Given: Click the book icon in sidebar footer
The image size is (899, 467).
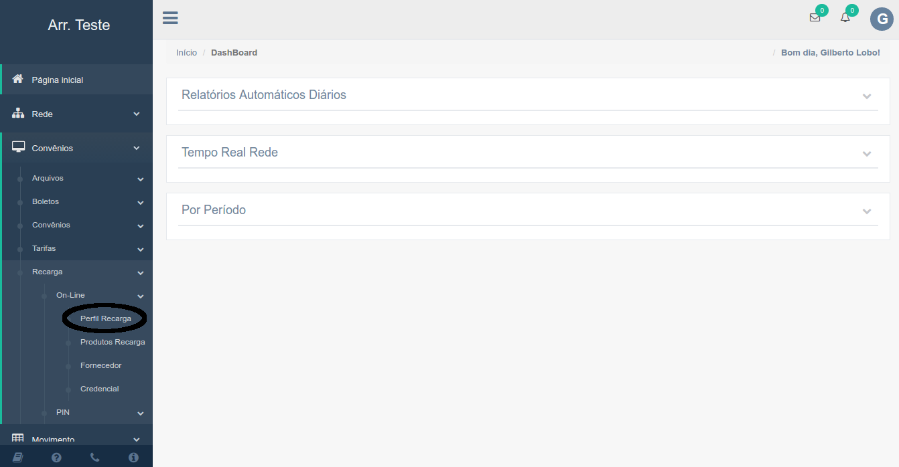Looking at the screenshot, I should point(18,458).
